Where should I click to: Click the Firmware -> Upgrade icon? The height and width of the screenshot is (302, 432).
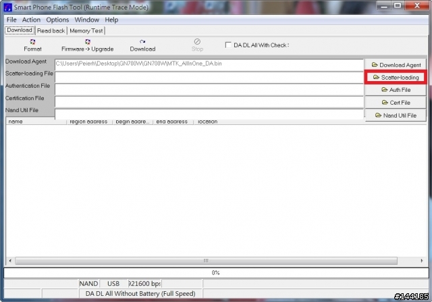pos(88,42)
